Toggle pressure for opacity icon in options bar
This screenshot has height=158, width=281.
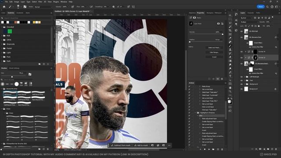pyautogui.click(x=72, y=7)
